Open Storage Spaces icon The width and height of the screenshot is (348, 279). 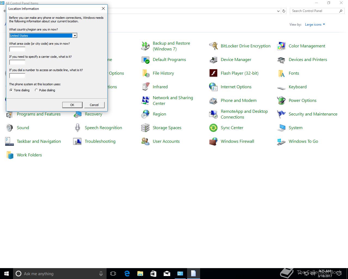click(145, 128)
